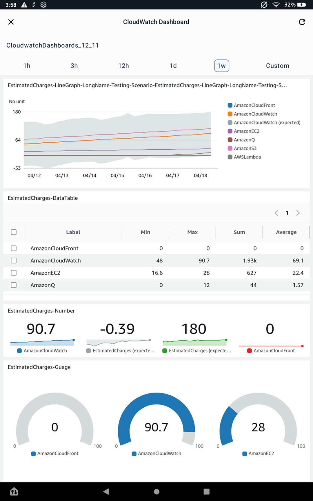Screen dimensions: 313x501
Task: Tap the Android back navigation button
Action: tap(106, 491)
